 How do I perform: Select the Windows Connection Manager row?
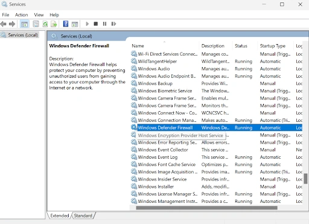216,120
